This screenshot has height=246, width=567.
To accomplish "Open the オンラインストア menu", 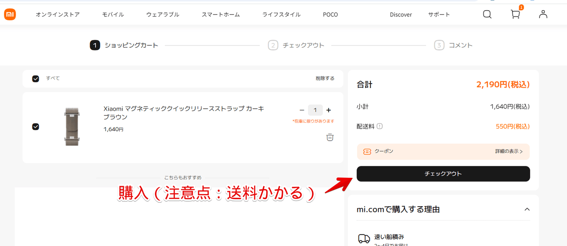I will (58, 15).
